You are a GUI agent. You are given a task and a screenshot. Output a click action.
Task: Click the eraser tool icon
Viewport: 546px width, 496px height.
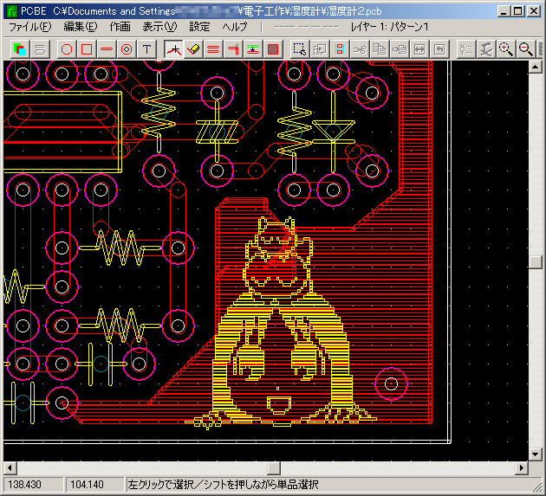pyautogui.click(x=193, y=49)
